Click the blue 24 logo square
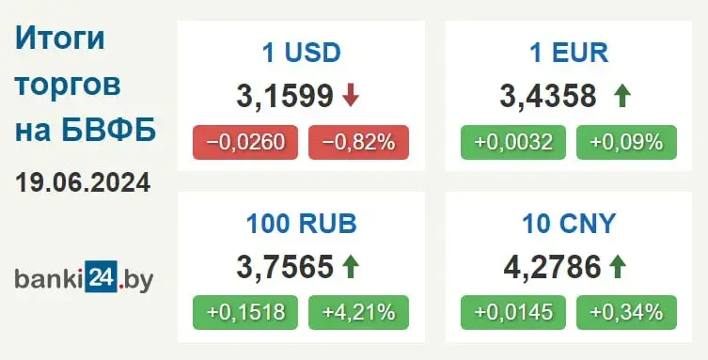Viewport: 708px width, 360px height. (102, 276)
